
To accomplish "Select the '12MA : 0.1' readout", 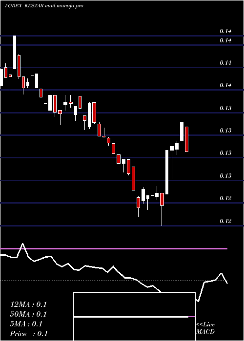I will coord(28,304).
